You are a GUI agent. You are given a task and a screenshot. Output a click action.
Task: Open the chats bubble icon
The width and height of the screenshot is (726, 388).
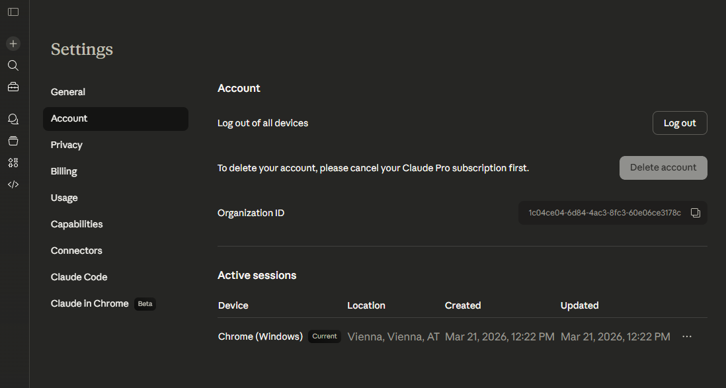click(x=13, y=120)
